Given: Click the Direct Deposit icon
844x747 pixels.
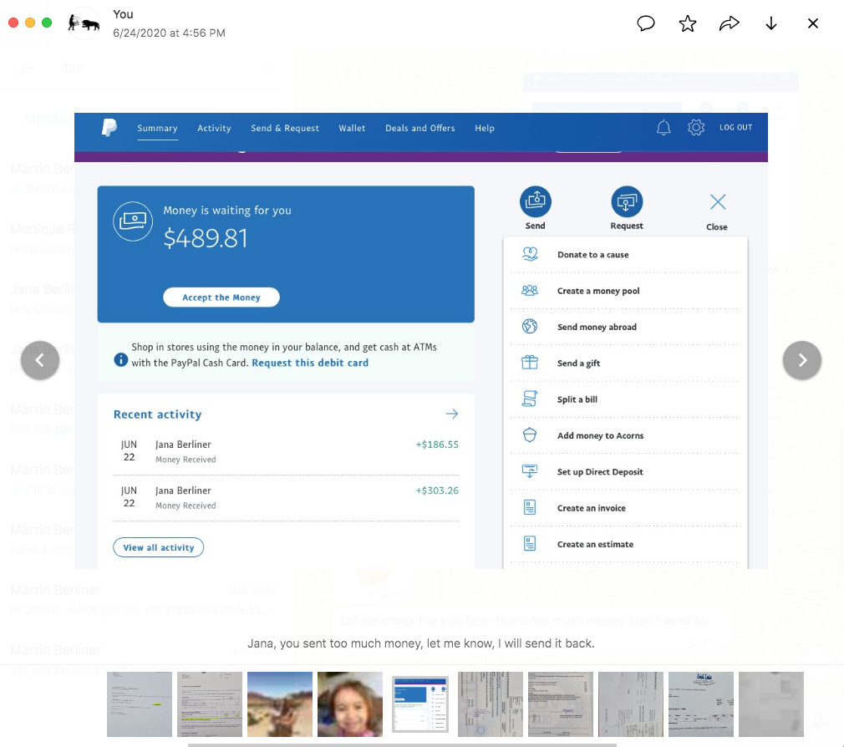Looking at the screenshot, I should point(530,471).
